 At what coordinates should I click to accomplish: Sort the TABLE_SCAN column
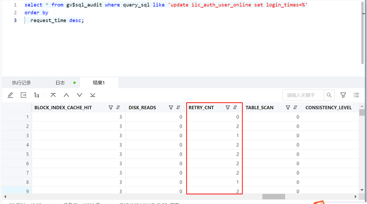point(295,108)
